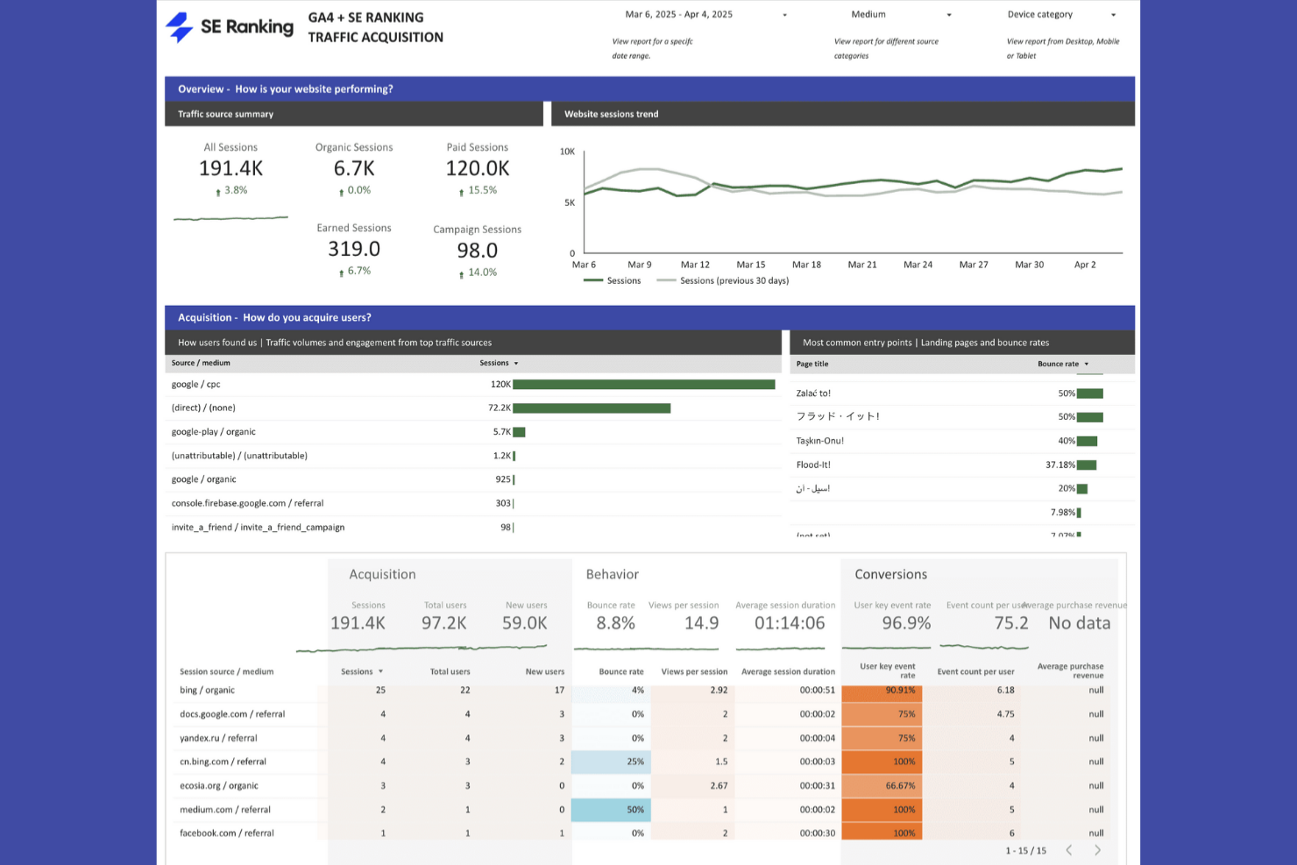Image resolution: width=1297 pixels, height=865 pixels.
Task: Click the Sessions sort arrow in traffic sources table
Action: click(x=516, y=363)
